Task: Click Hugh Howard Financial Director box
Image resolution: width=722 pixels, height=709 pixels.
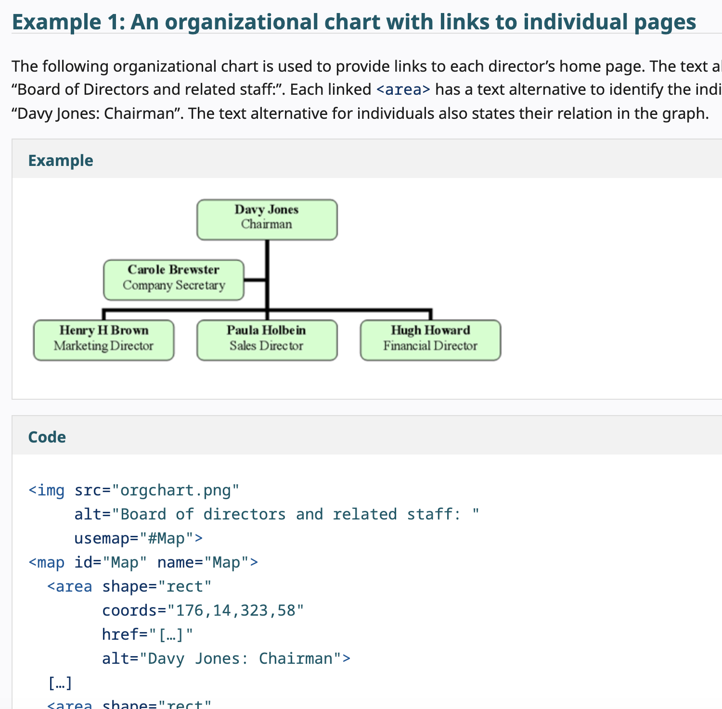Action: point(430,340)
